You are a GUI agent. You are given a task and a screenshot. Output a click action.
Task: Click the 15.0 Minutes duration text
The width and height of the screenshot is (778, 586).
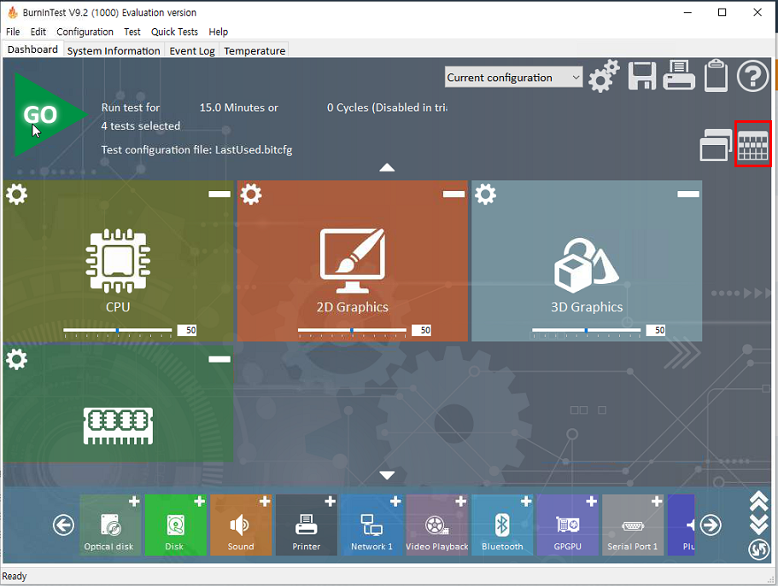[238, 107]
